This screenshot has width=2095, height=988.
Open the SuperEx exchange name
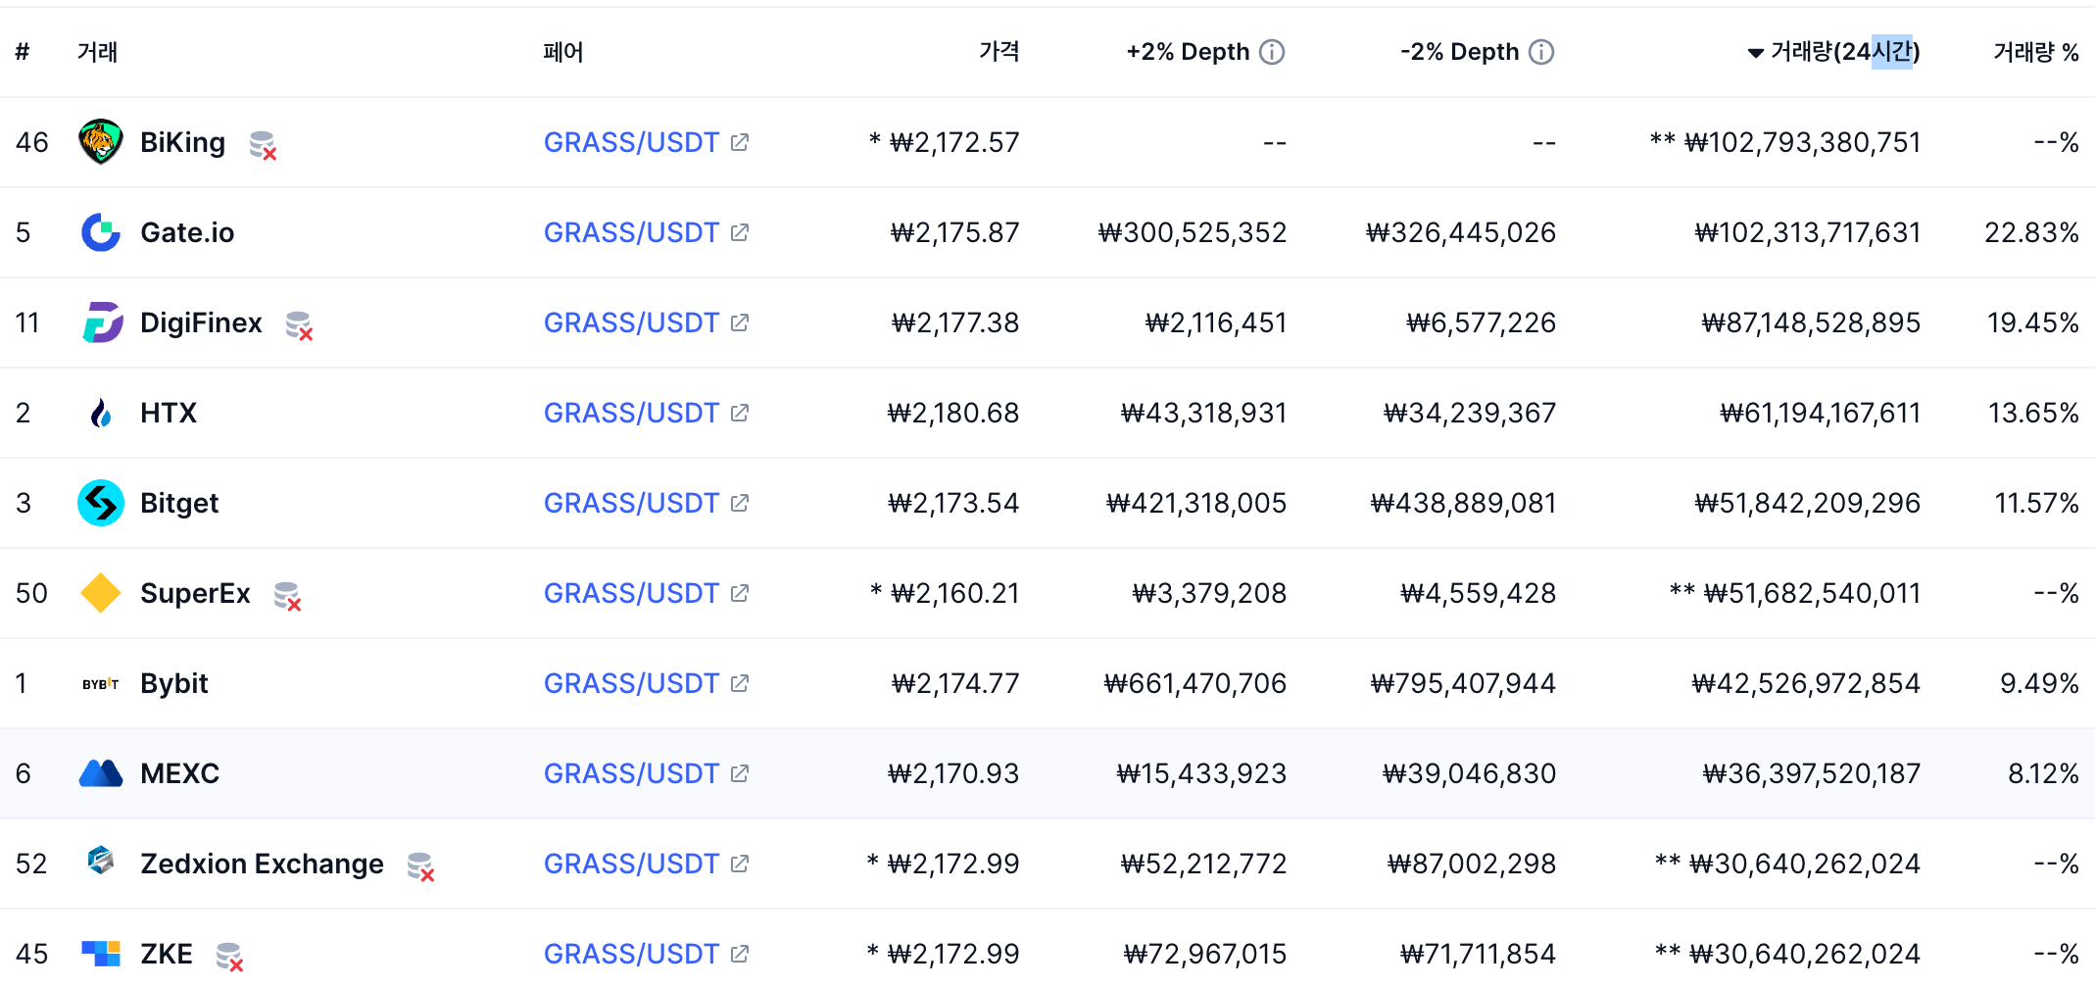(195, 593)
